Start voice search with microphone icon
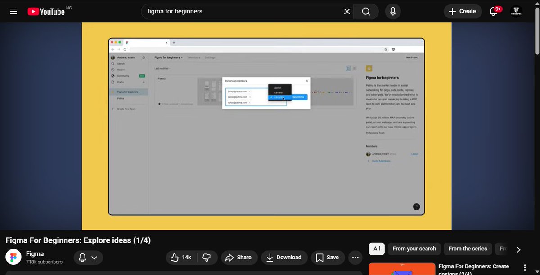This screenshot has height=275, width=540. (x=393, y=11)
